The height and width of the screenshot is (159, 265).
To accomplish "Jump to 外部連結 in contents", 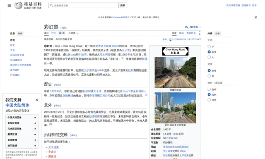I will tap(15, 75).
